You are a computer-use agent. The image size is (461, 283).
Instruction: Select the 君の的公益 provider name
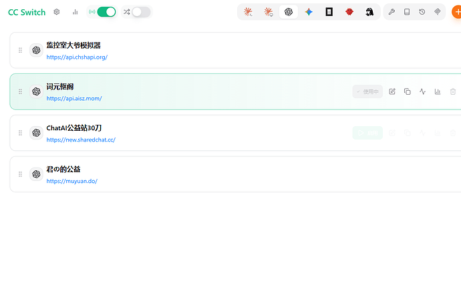click(63, 170)
